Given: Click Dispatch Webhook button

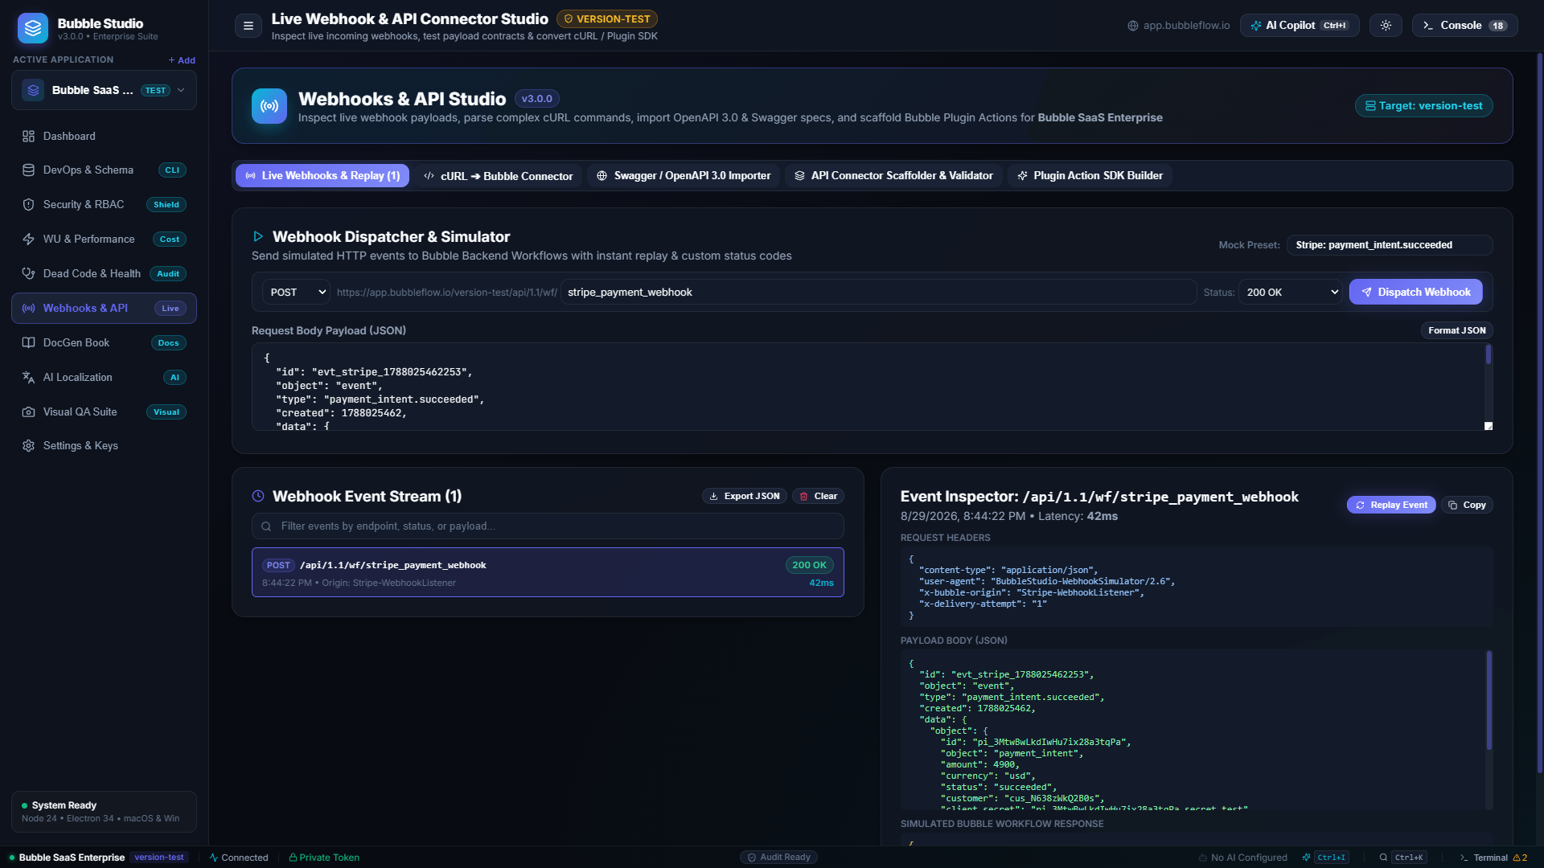Looking at the screenshot, I should coord(1415,293).
